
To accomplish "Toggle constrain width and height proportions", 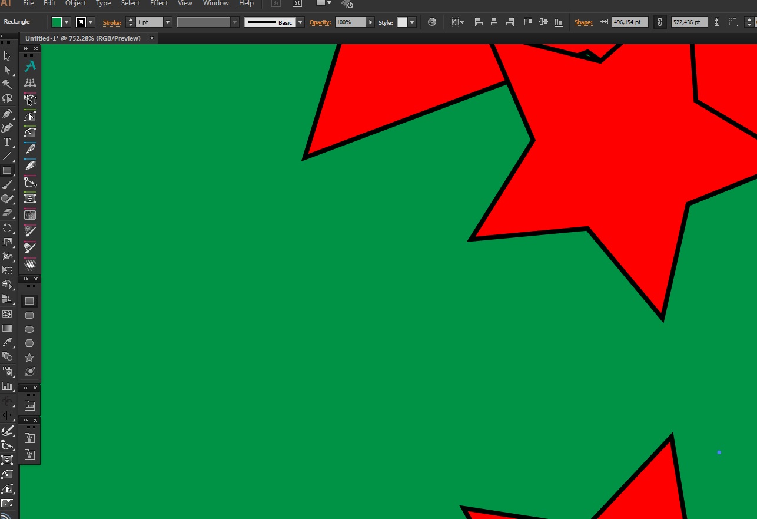I will [x=660, y=22].
